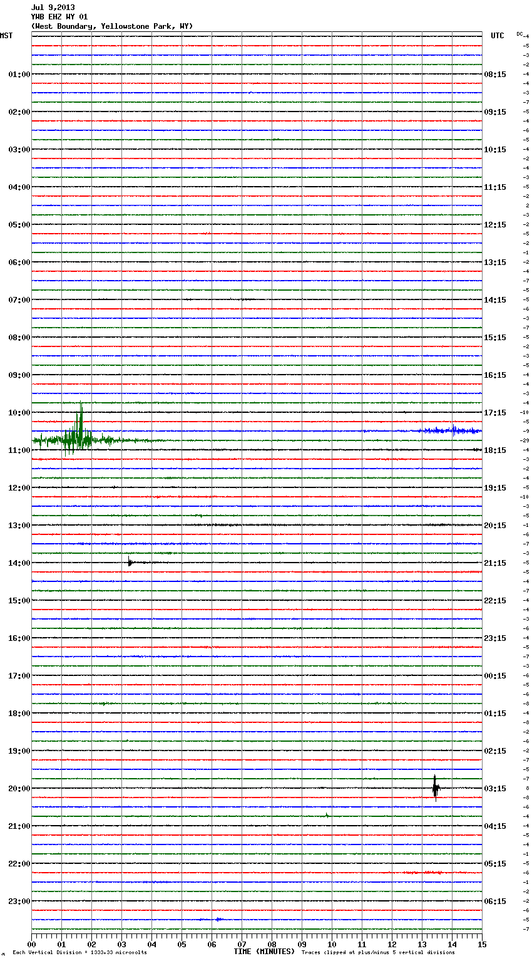Click the '(West Boundary, Yellowstone Park, WY)' title
Screen dimensions: 532x961
coord(112,26)
